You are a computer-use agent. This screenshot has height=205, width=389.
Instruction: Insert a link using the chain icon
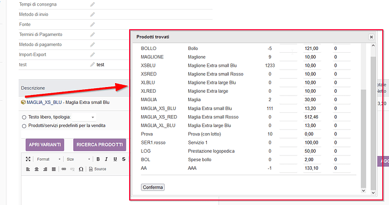64,169
